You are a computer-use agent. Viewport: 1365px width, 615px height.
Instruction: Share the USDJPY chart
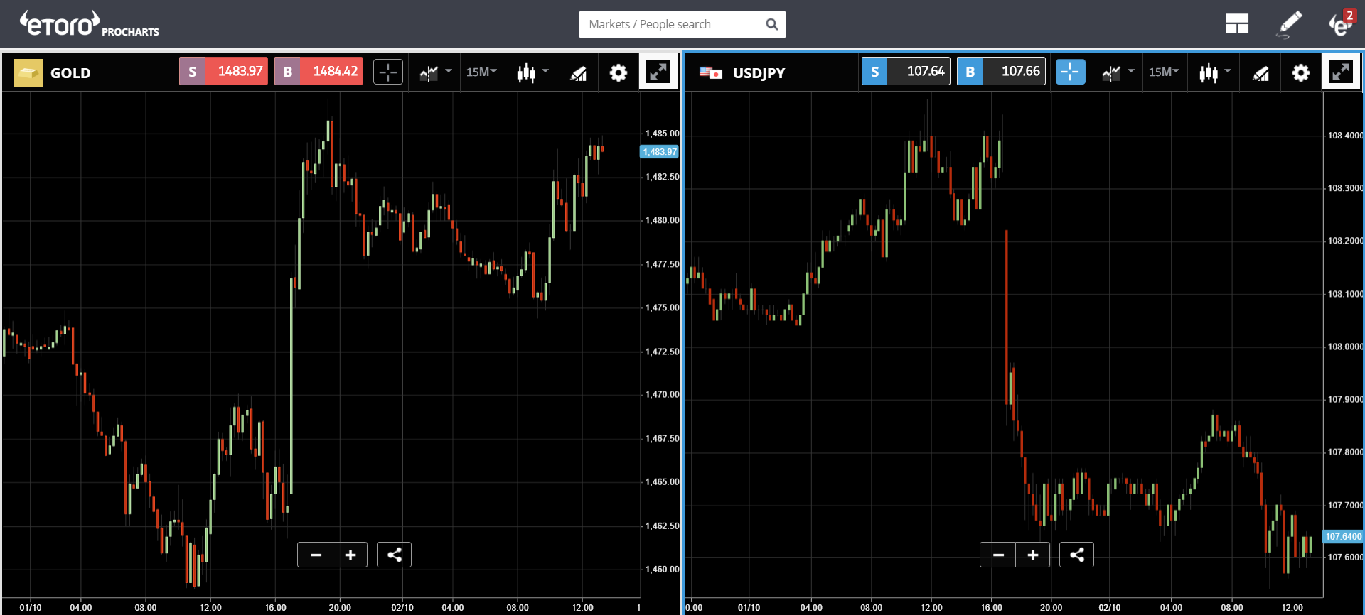[1076, 555]
